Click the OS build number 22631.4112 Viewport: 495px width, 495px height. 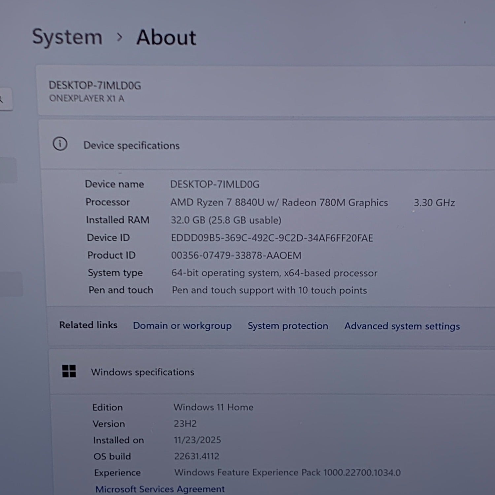(x=197, y=456)
